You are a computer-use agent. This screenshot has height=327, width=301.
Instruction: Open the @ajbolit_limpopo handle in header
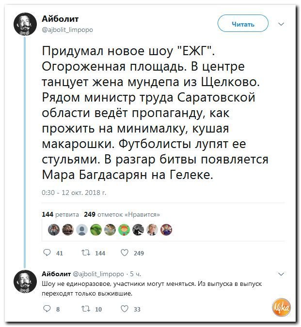(67, 30)
